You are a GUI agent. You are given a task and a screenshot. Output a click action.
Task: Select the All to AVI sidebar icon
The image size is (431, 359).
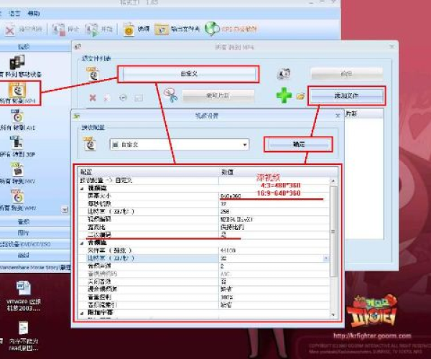click(17, 116)
